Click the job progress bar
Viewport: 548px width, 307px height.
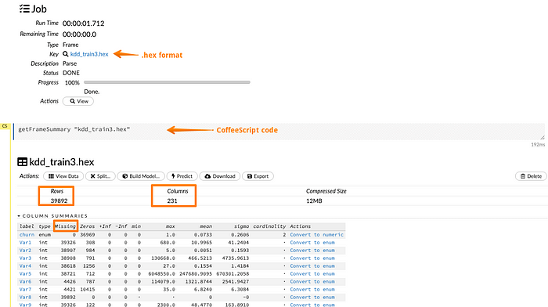(167, 82)
